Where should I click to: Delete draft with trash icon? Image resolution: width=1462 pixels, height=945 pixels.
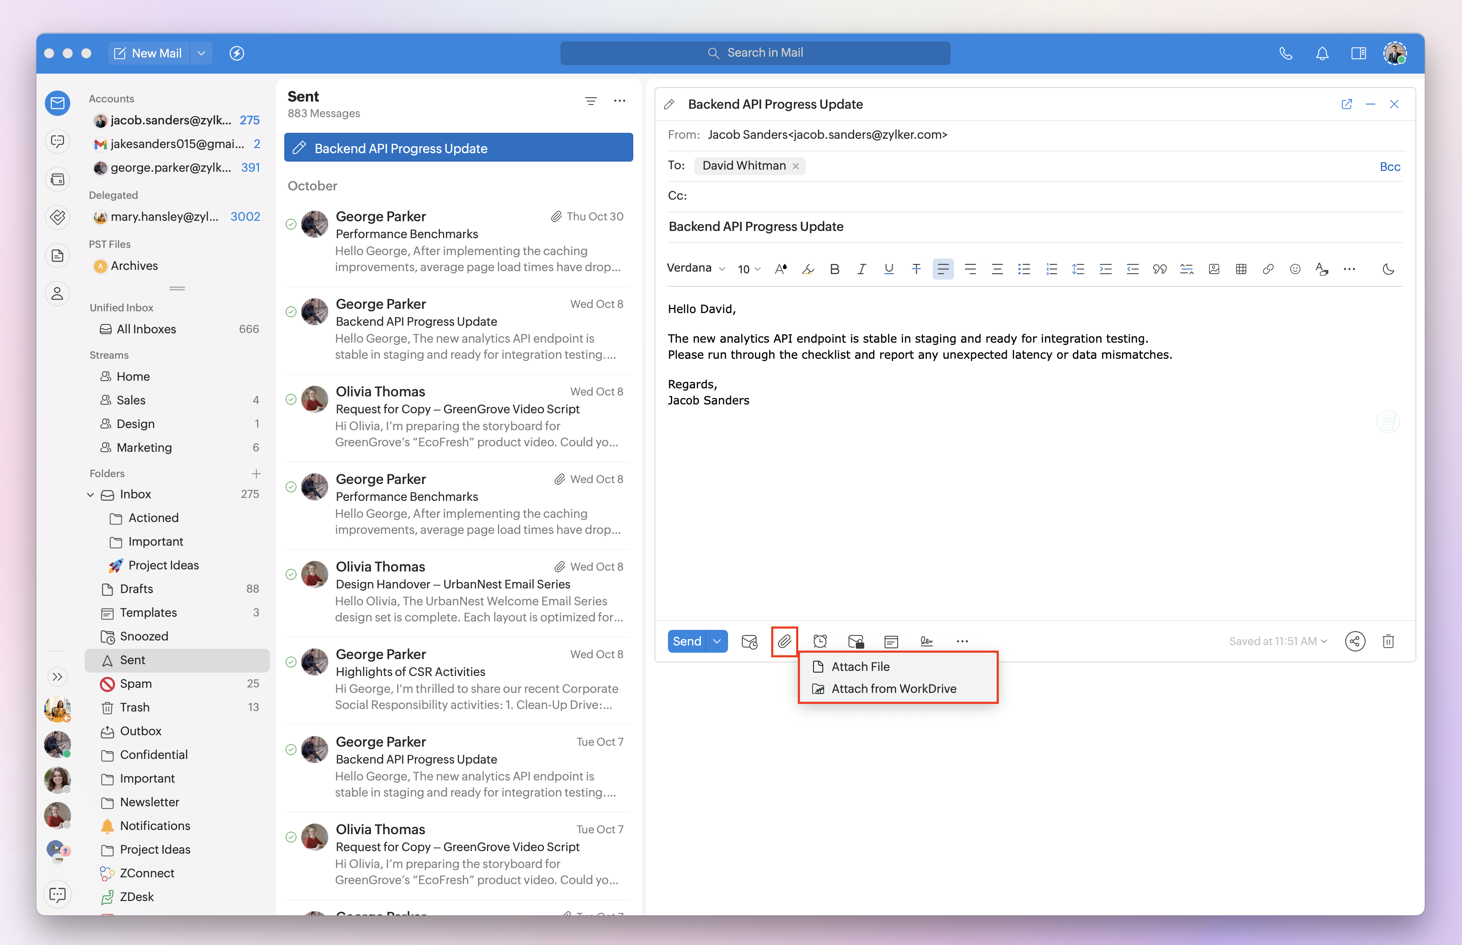click(1388, 641)
